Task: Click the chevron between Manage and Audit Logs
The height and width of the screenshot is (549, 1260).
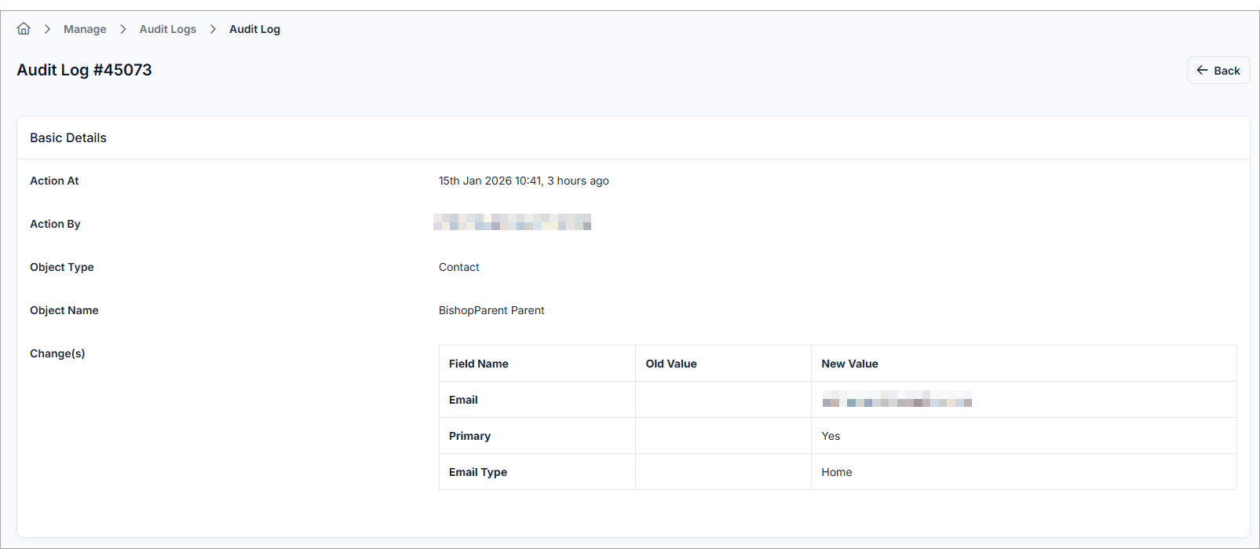Action: [x=123, y=29]
